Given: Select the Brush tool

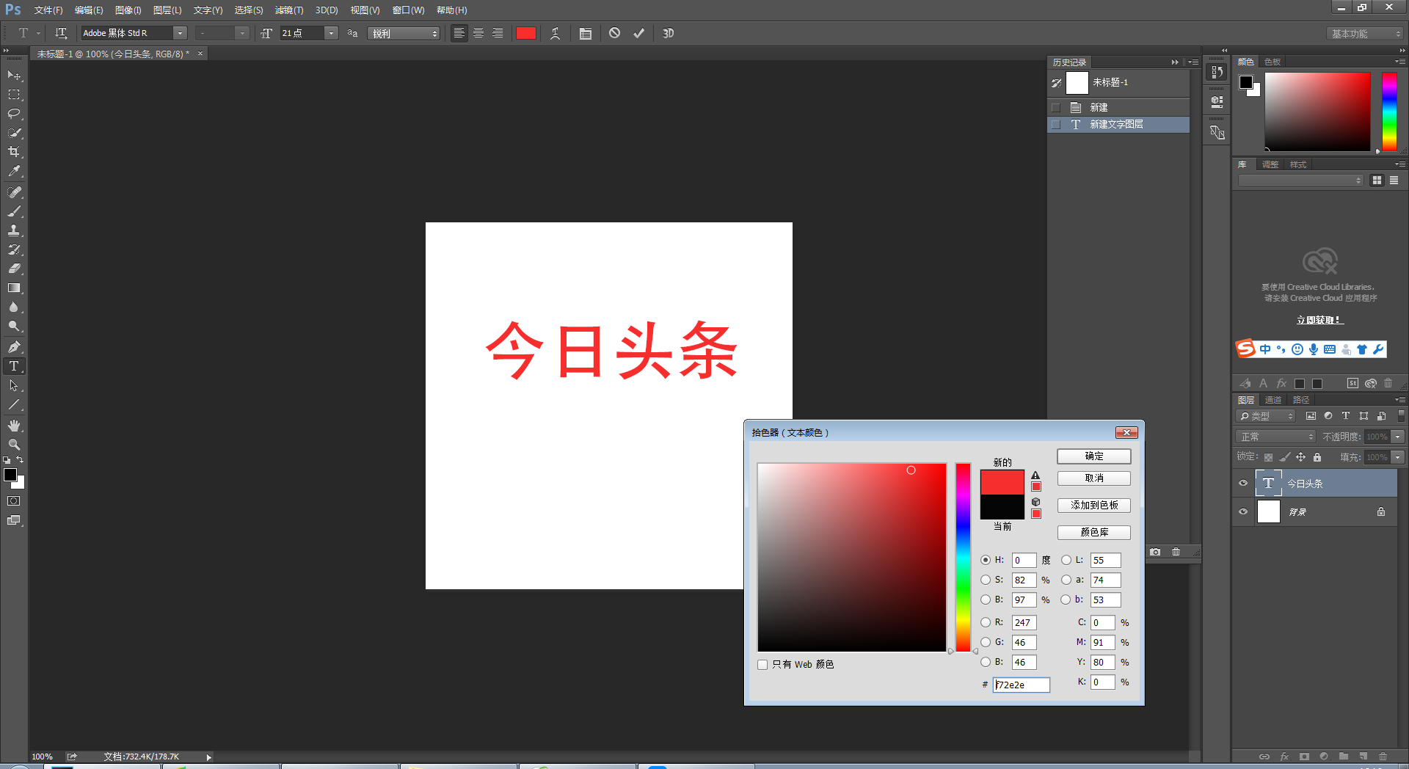Looking at the screenshot, I should [14, 211].
